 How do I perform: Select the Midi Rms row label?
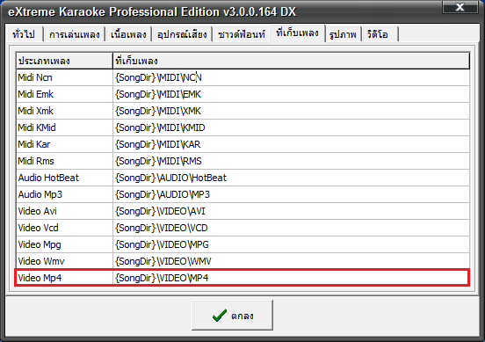(64, 161)
